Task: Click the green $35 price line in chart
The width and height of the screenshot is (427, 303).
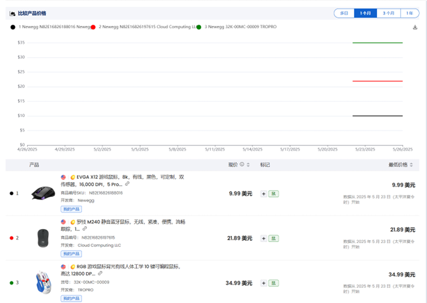Action: pos(378,42)
